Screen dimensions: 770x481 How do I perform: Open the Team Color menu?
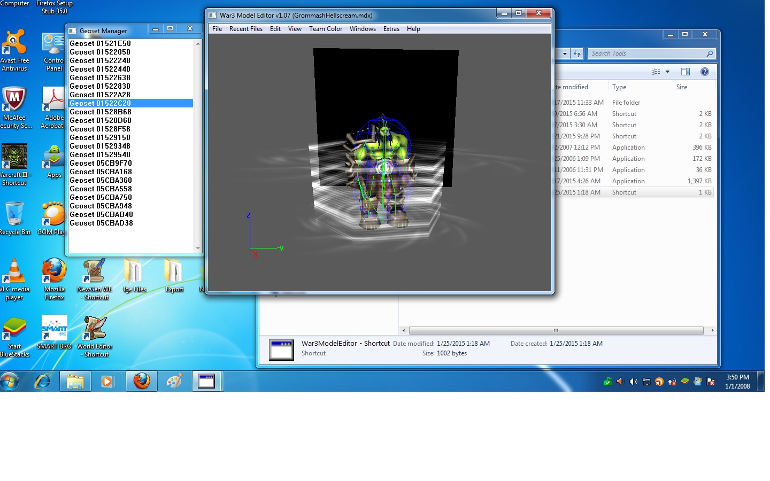[x=326, y=29]
